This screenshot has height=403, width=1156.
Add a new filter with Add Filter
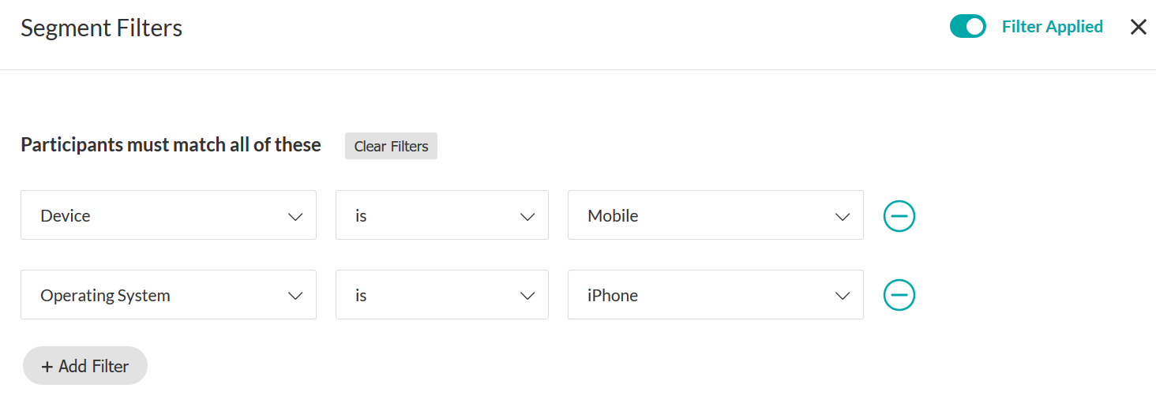tap(85, 366)
